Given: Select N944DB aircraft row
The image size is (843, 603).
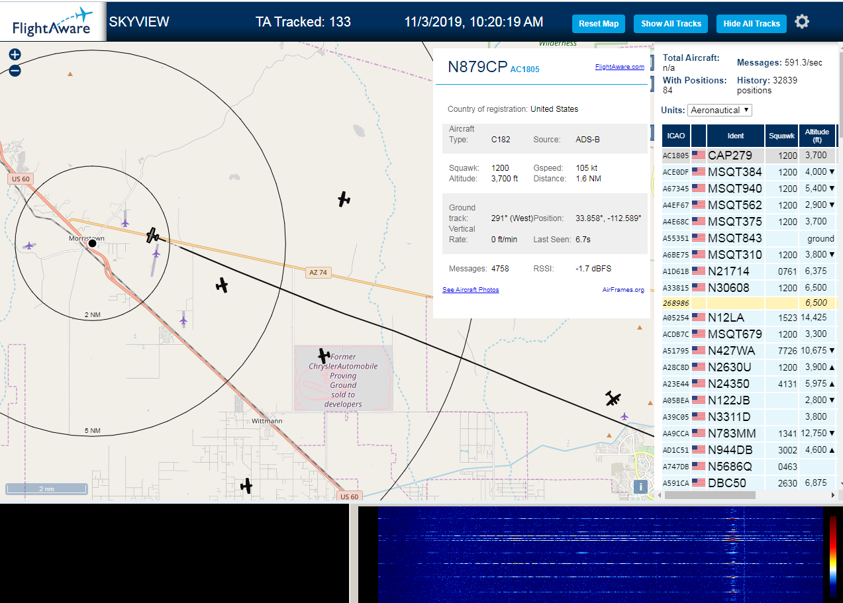Looking at the screenshot, I should [749, 449].
